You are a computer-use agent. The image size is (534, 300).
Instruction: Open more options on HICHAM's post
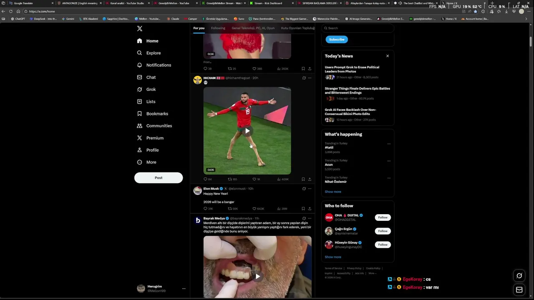310,78
